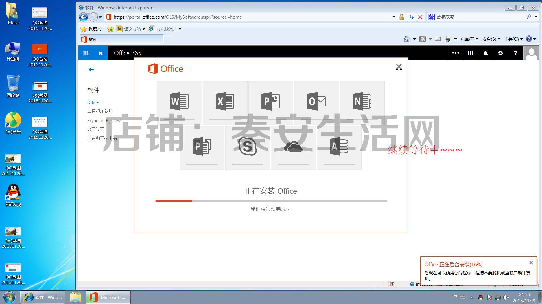The height and width of the screenshot is (304, 542).
Task: Click the add to favorites bar icon
Action: [111, 29]
